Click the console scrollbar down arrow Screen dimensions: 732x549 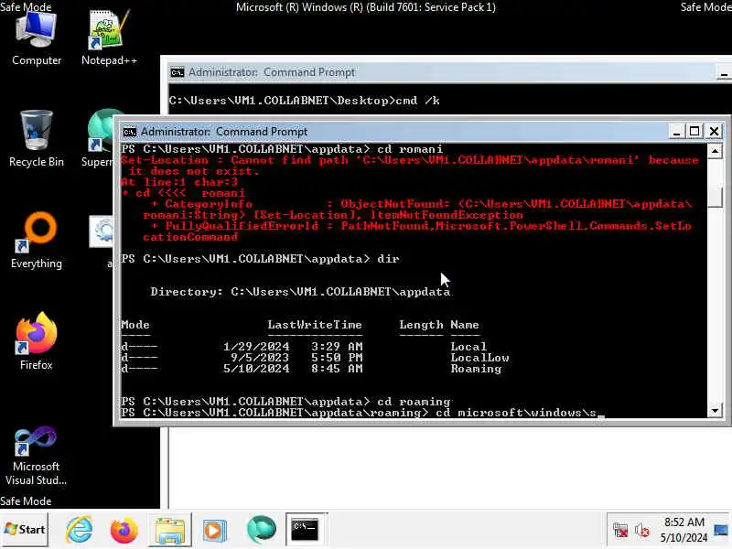click(x=715, y=411)
